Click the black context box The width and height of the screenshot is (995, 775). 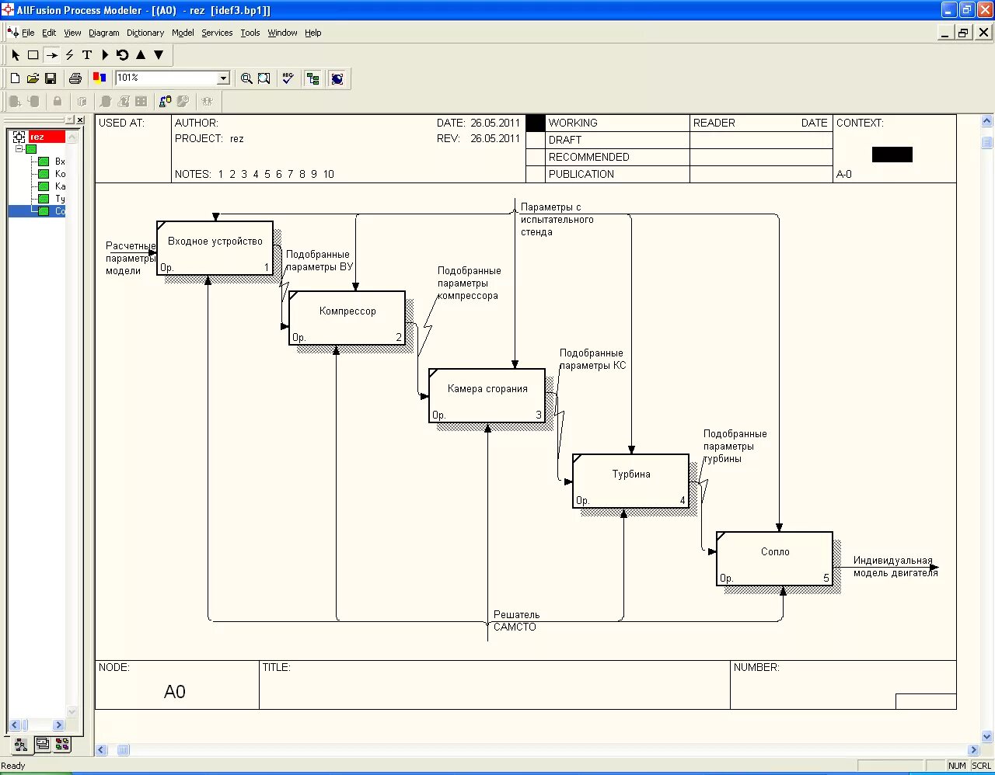[892, 155]
